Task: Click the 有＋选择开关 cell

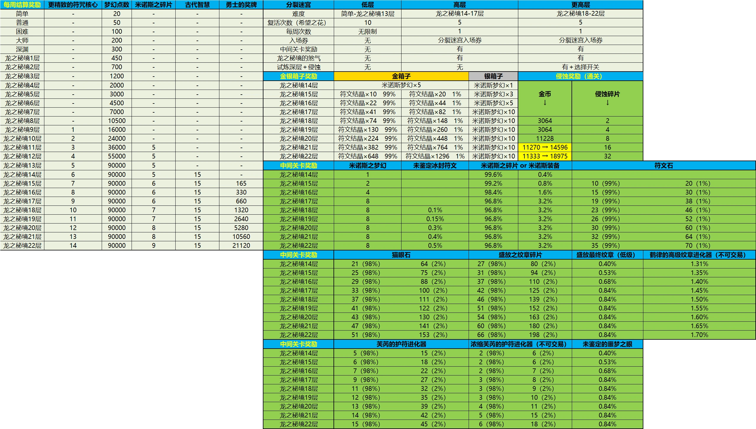Action: pyautogui.click(x=580, y=67)
